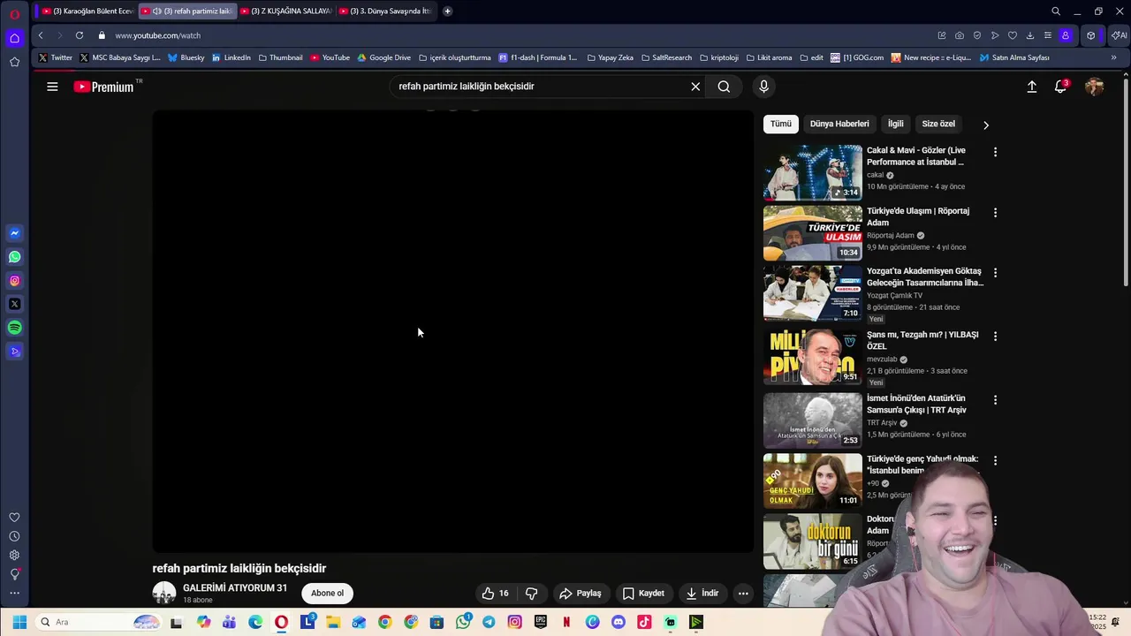Open Opera sidebar WhatsApp icon
Image resolution: width=1131 pixels, height=636 pixels.
point(14,257)
